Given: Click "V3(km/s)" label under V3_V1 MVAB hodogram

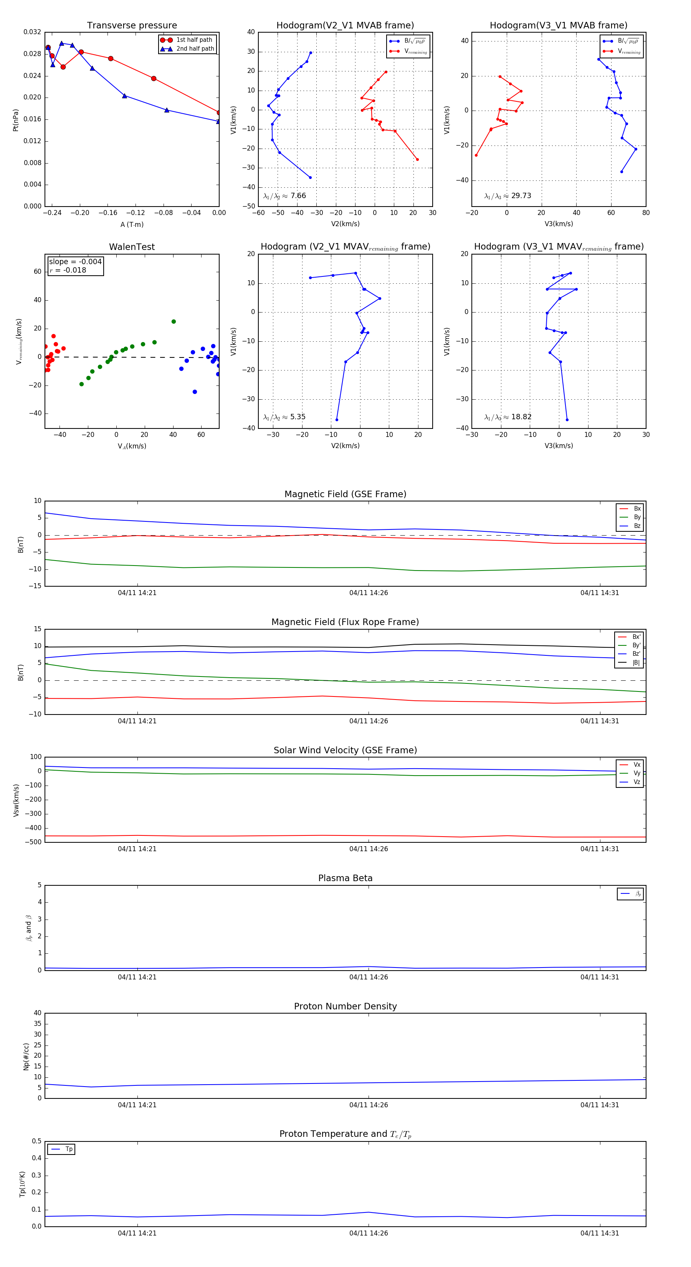Looking at the screenshot, I should click(559, 224).
